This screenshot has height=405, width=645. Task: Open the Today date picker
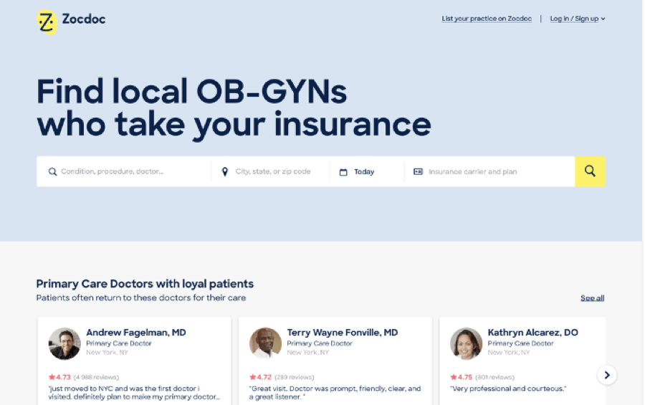click(364, 172)
